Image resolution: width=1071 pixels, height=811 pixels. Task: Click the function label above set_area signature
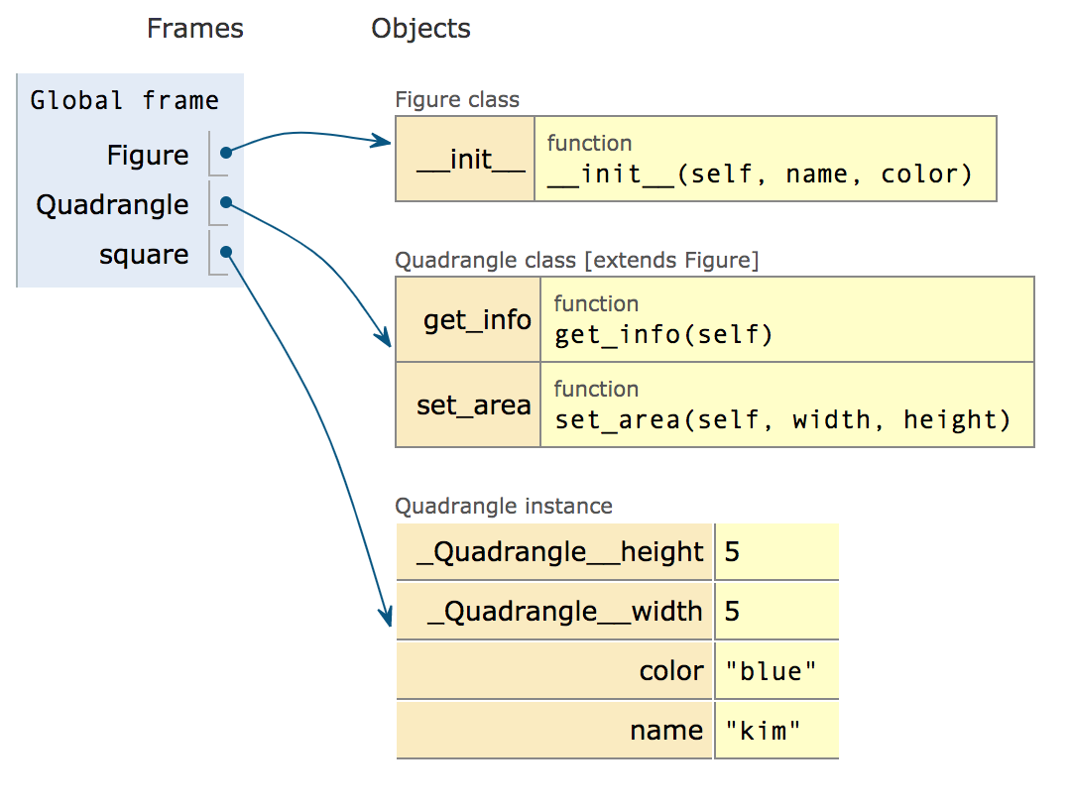pyautogui.click(x=596, y=389)
